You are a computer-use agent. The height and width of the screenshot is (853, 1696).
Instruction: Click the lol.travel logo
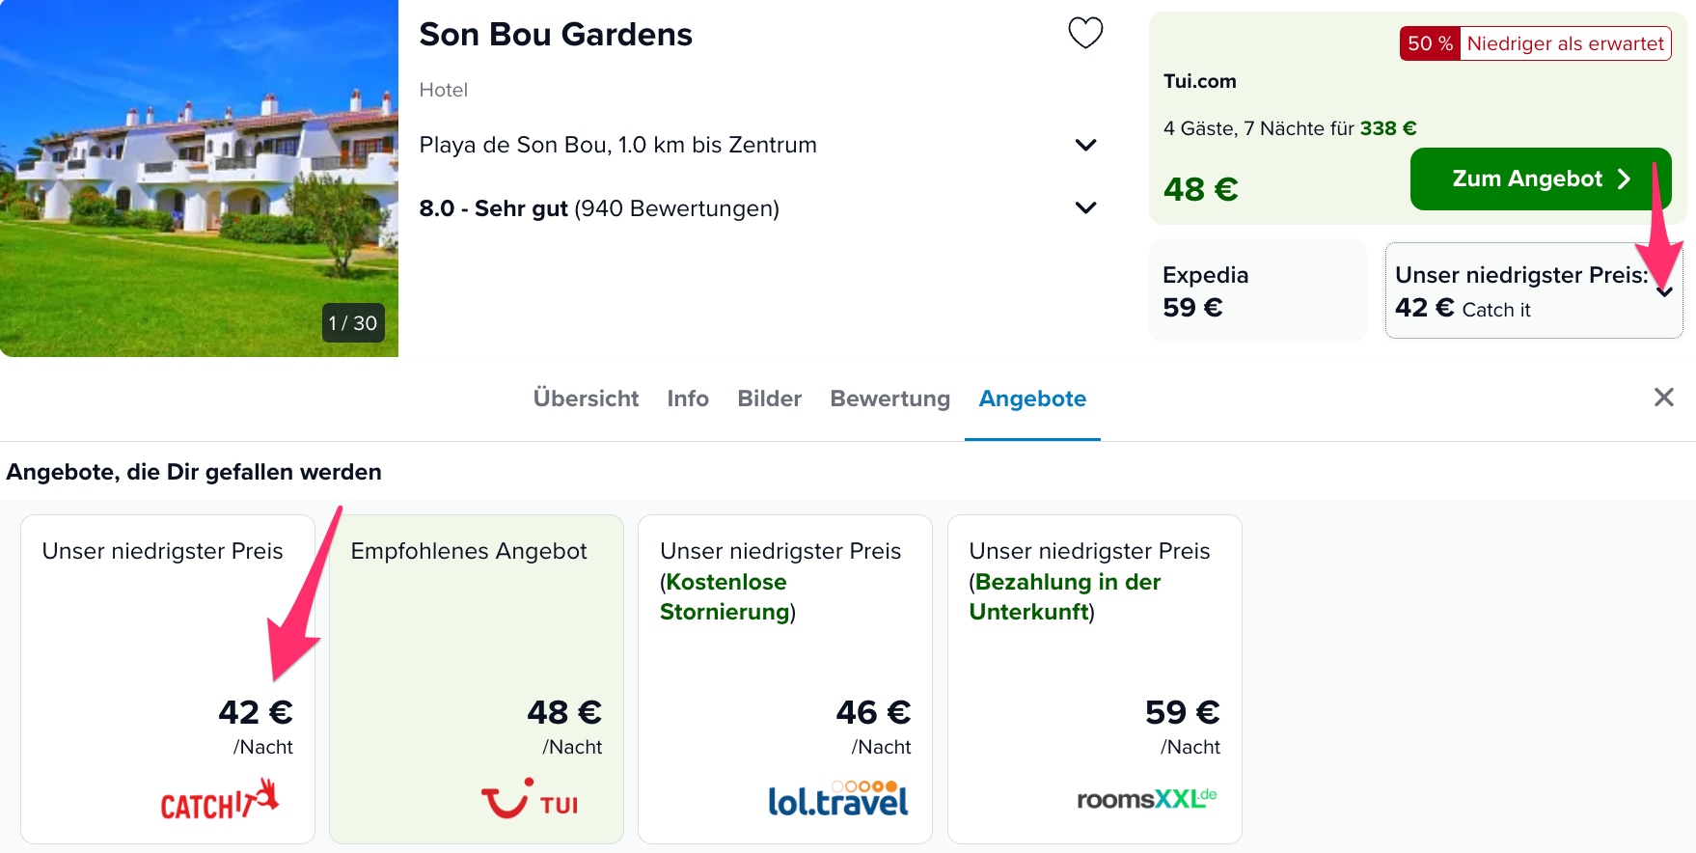click(x=837, y=799)
